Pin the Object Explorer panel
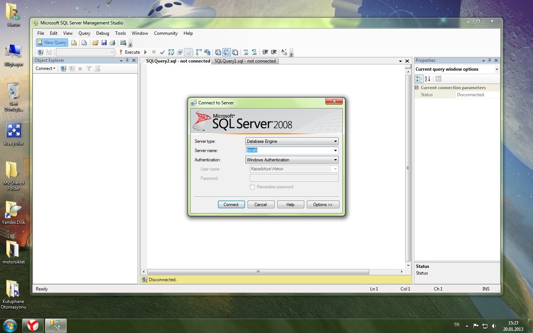Viewport: 533px width, 333px height. (127, 60)
